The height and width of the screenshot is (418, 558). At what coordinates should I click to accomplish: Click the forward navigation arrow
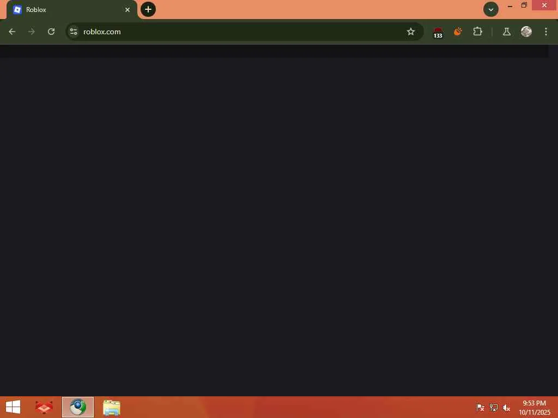tap(31, 32)
